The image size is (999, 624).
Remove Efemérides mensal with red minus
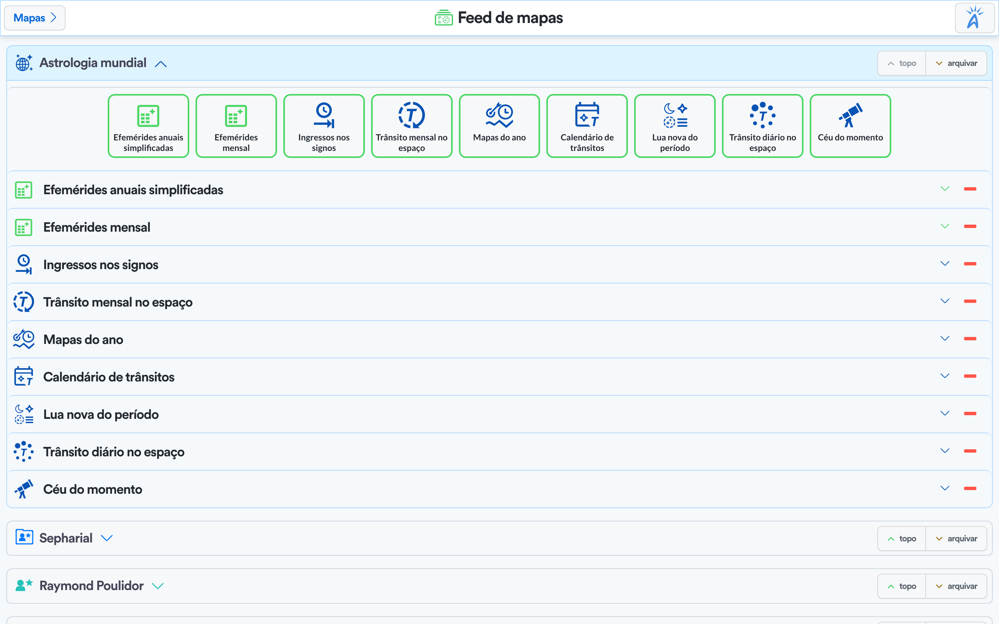[970, 226]
